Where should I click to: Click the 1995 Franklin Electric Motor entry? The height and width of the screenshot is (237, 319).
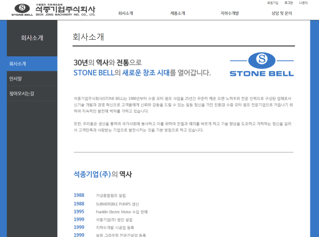(x=121, y=212)
